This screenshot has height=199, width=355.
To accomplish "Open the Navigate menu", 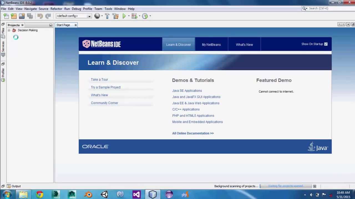I will point(31,9).
